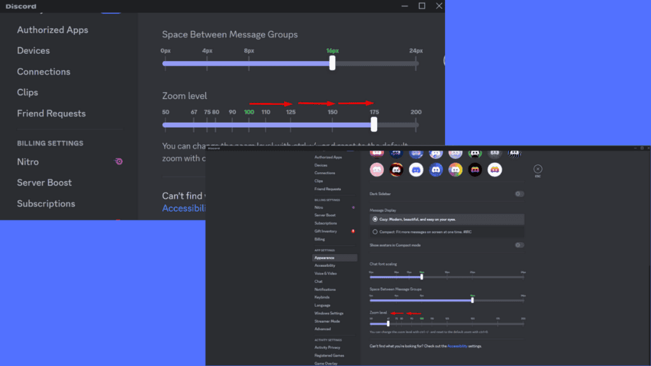This screenshot has width=651, height=366.
Task: Select the green Discord avatar in top row
Action: pos(474,153)
